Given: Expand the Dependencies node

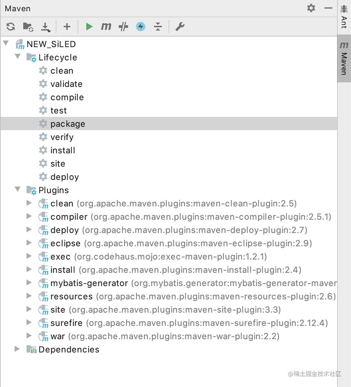Looking at the screenshot, I should 17,349.
